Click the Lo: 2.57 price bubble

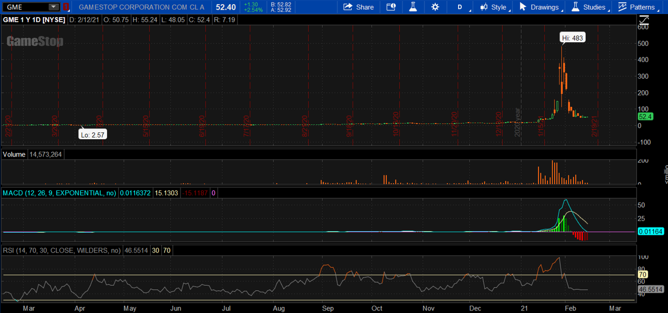(x=93, y=135)
